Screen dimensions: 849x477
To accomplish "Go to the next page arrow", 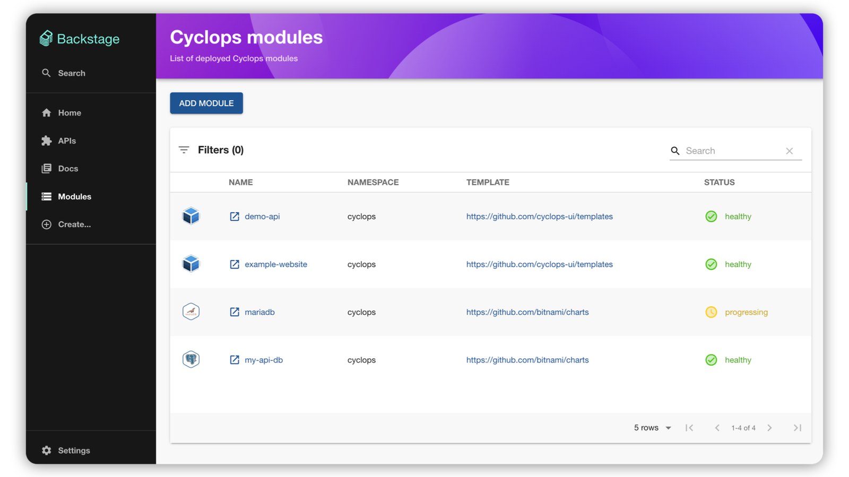I will (769, 428).
